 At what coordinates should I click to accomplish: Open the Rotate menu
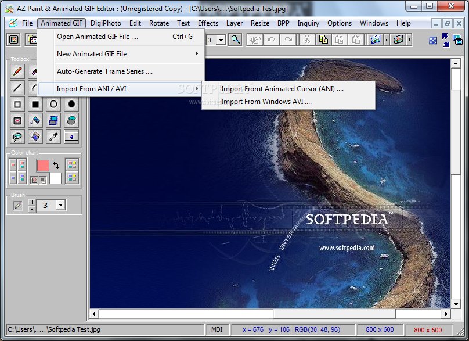point(159,23)
